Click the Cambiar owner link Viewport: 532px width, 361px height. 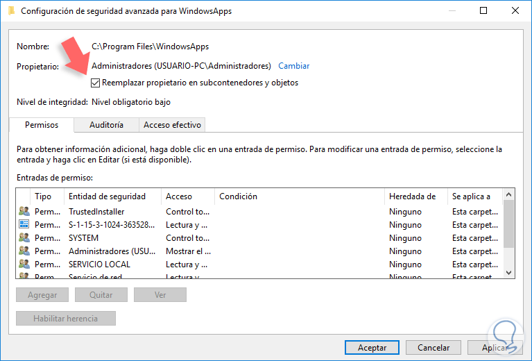pos(294,66)
